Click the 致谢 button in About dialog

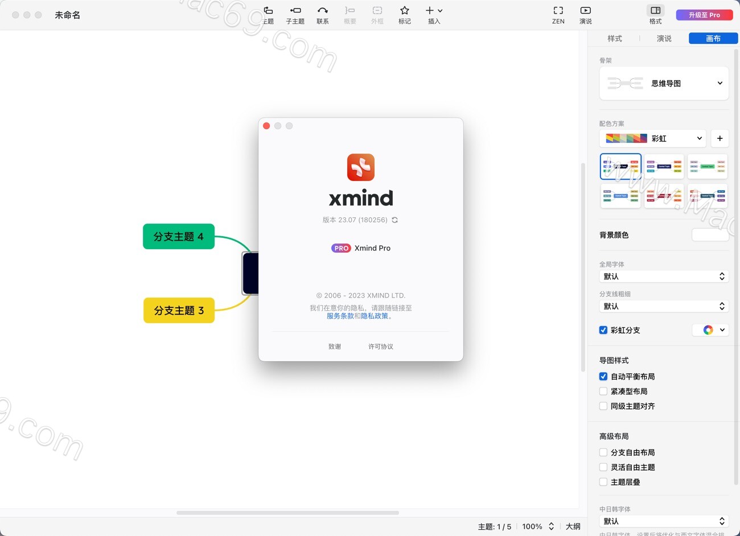point(335,347)
